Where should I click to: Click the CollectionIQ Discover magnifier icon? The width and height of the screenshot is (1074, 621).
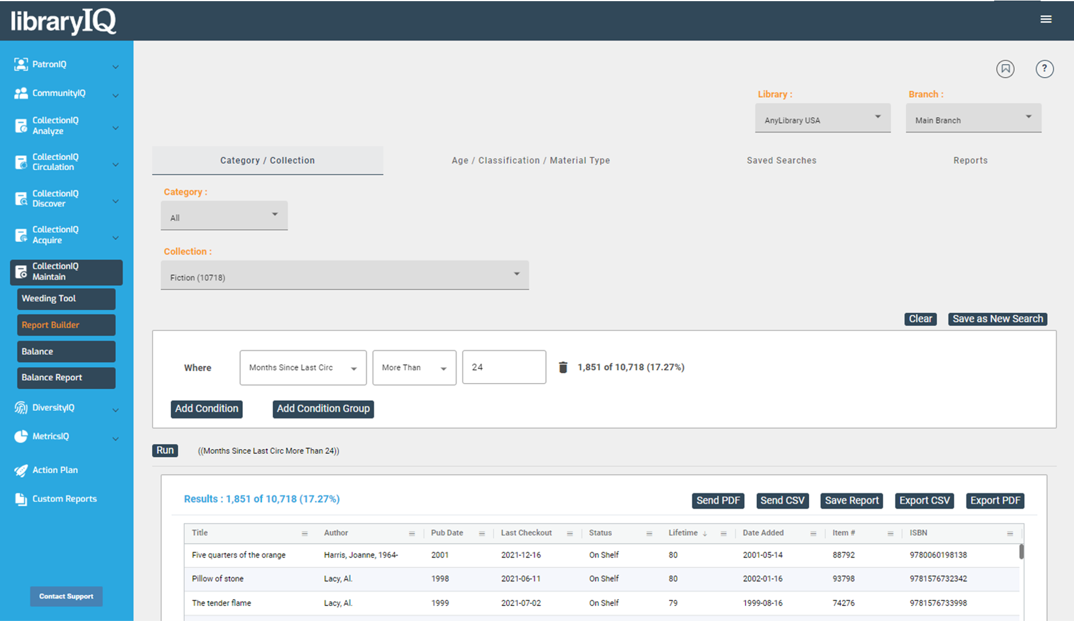point(21,199)
